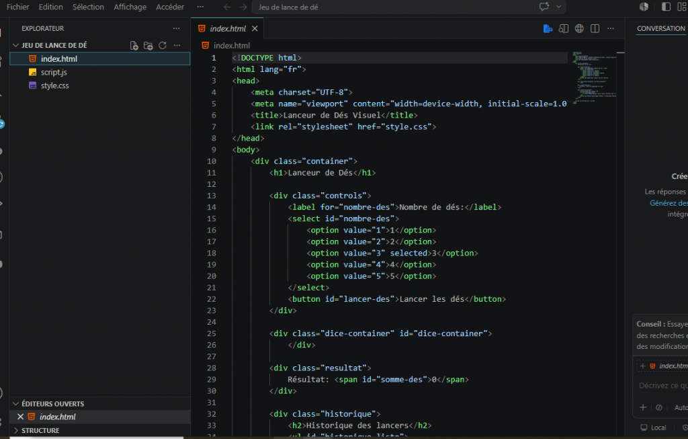The width and height of the screenshot is (688, 439).
Task: Click line number 1 in the gutter
Action: coord(214,58)
